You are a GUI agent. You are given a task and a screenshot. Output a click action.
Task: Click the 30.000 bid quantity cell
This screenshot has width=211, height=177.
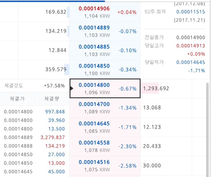pyautogui.click(x=152, y=166)
